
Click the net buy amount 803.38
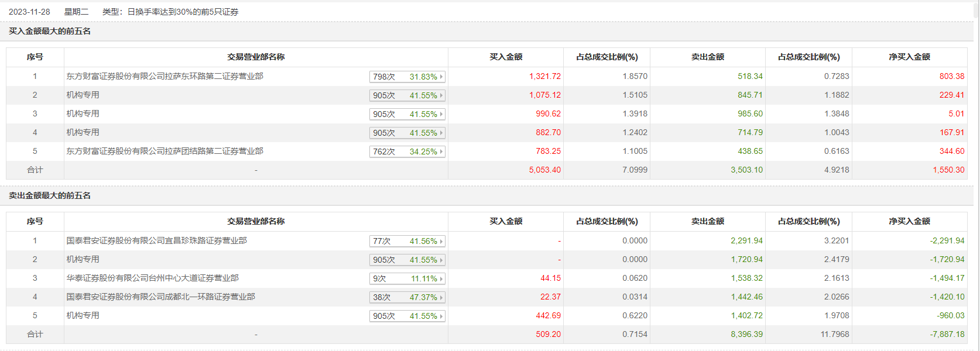point(951,76)
